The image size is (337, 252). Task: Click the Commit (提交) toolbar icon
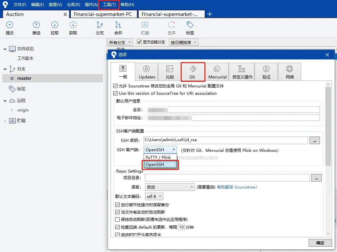[9, 25]
